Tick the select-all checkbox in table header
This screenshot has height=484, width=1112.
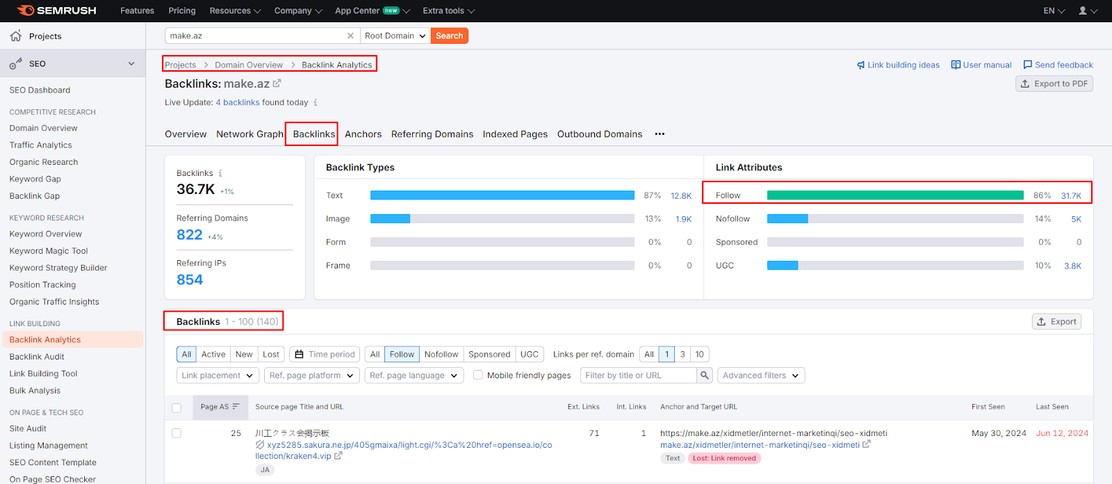(x=177, y=408)
